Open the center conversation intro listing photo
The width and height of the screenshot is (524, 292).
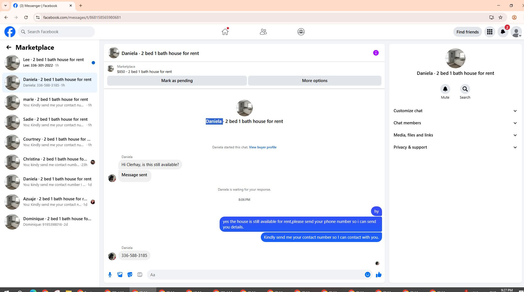[244, 108]
